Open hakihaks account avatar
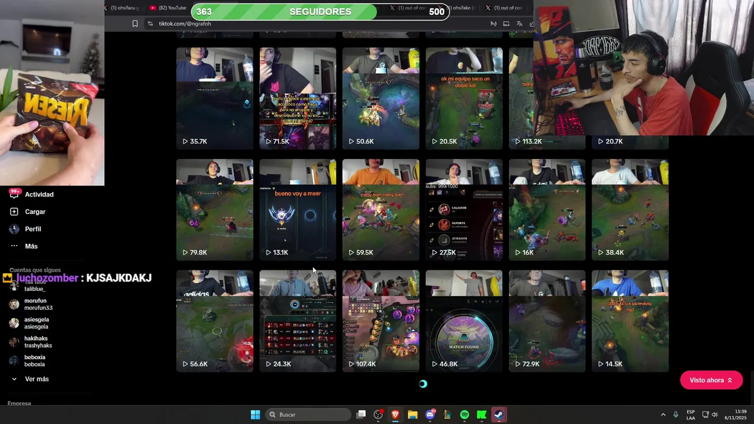754x424 pixels. [x=14, y=342]
